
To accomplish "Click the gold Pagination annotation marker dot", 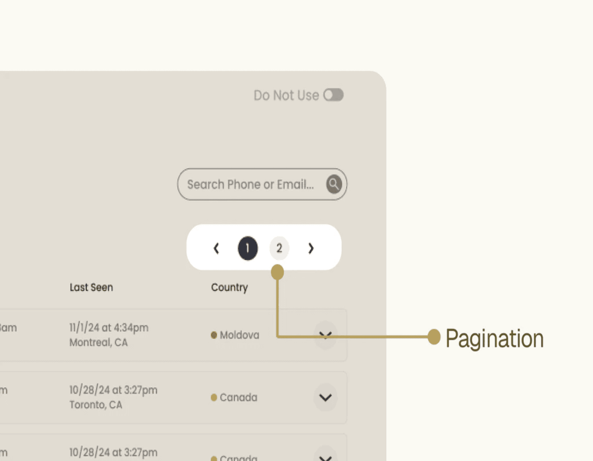I will pyautogui.click(x=434, y=337).
